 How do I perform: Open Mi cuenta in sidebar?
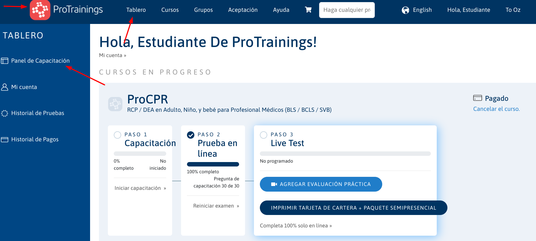pyautogui.click(x=24, y=87)
